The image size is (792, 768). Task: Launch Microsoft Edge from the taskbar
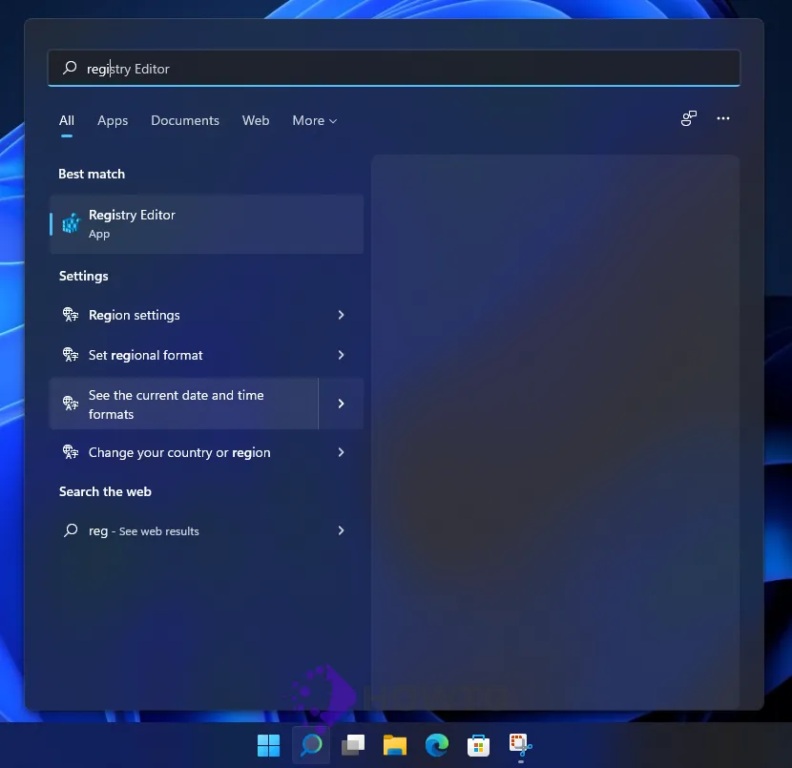(x=437, y=745)
